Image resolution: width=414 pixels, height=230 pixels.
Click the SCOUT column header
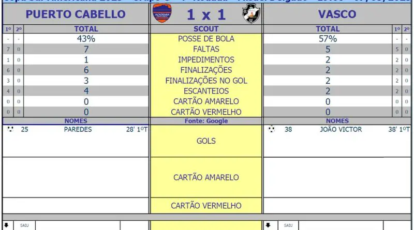tap(206, 29)
